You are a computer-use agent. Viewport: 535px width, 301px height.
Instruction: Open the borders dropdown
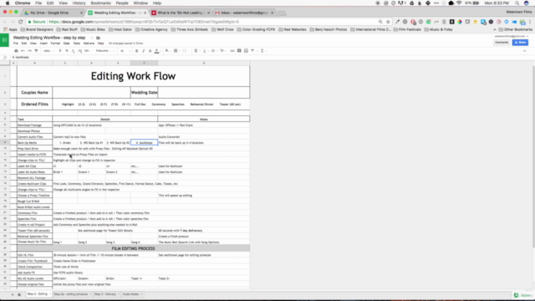coord(176,51)
